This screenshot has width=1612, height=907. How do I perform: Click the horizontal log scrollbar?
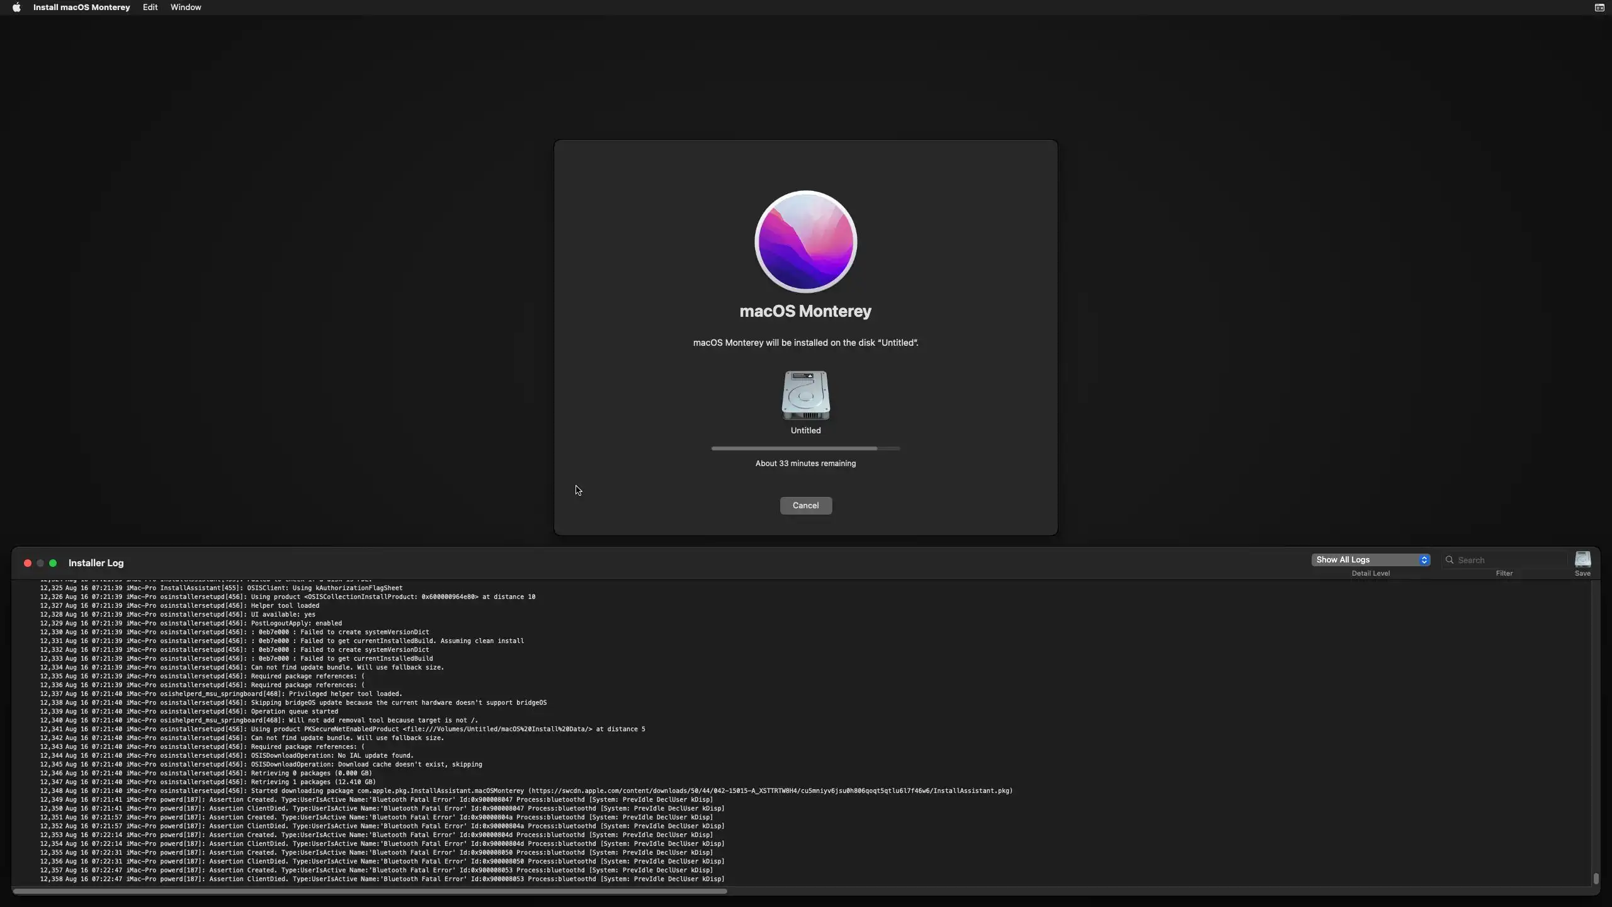tap(370, 891)
